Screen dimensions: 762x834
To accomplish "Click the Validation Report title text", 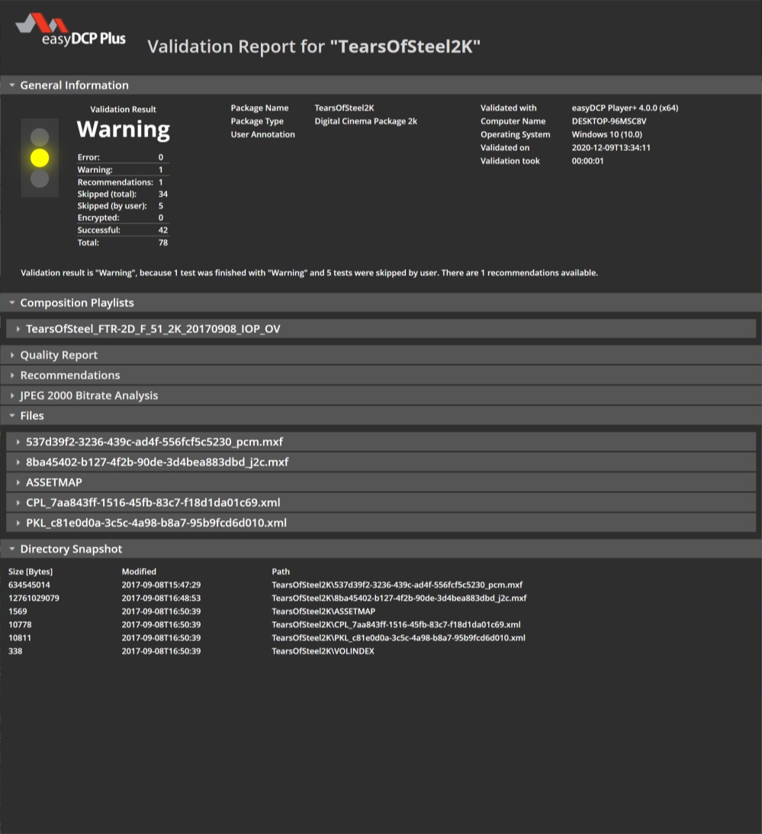I will click(x=313, y=47).
